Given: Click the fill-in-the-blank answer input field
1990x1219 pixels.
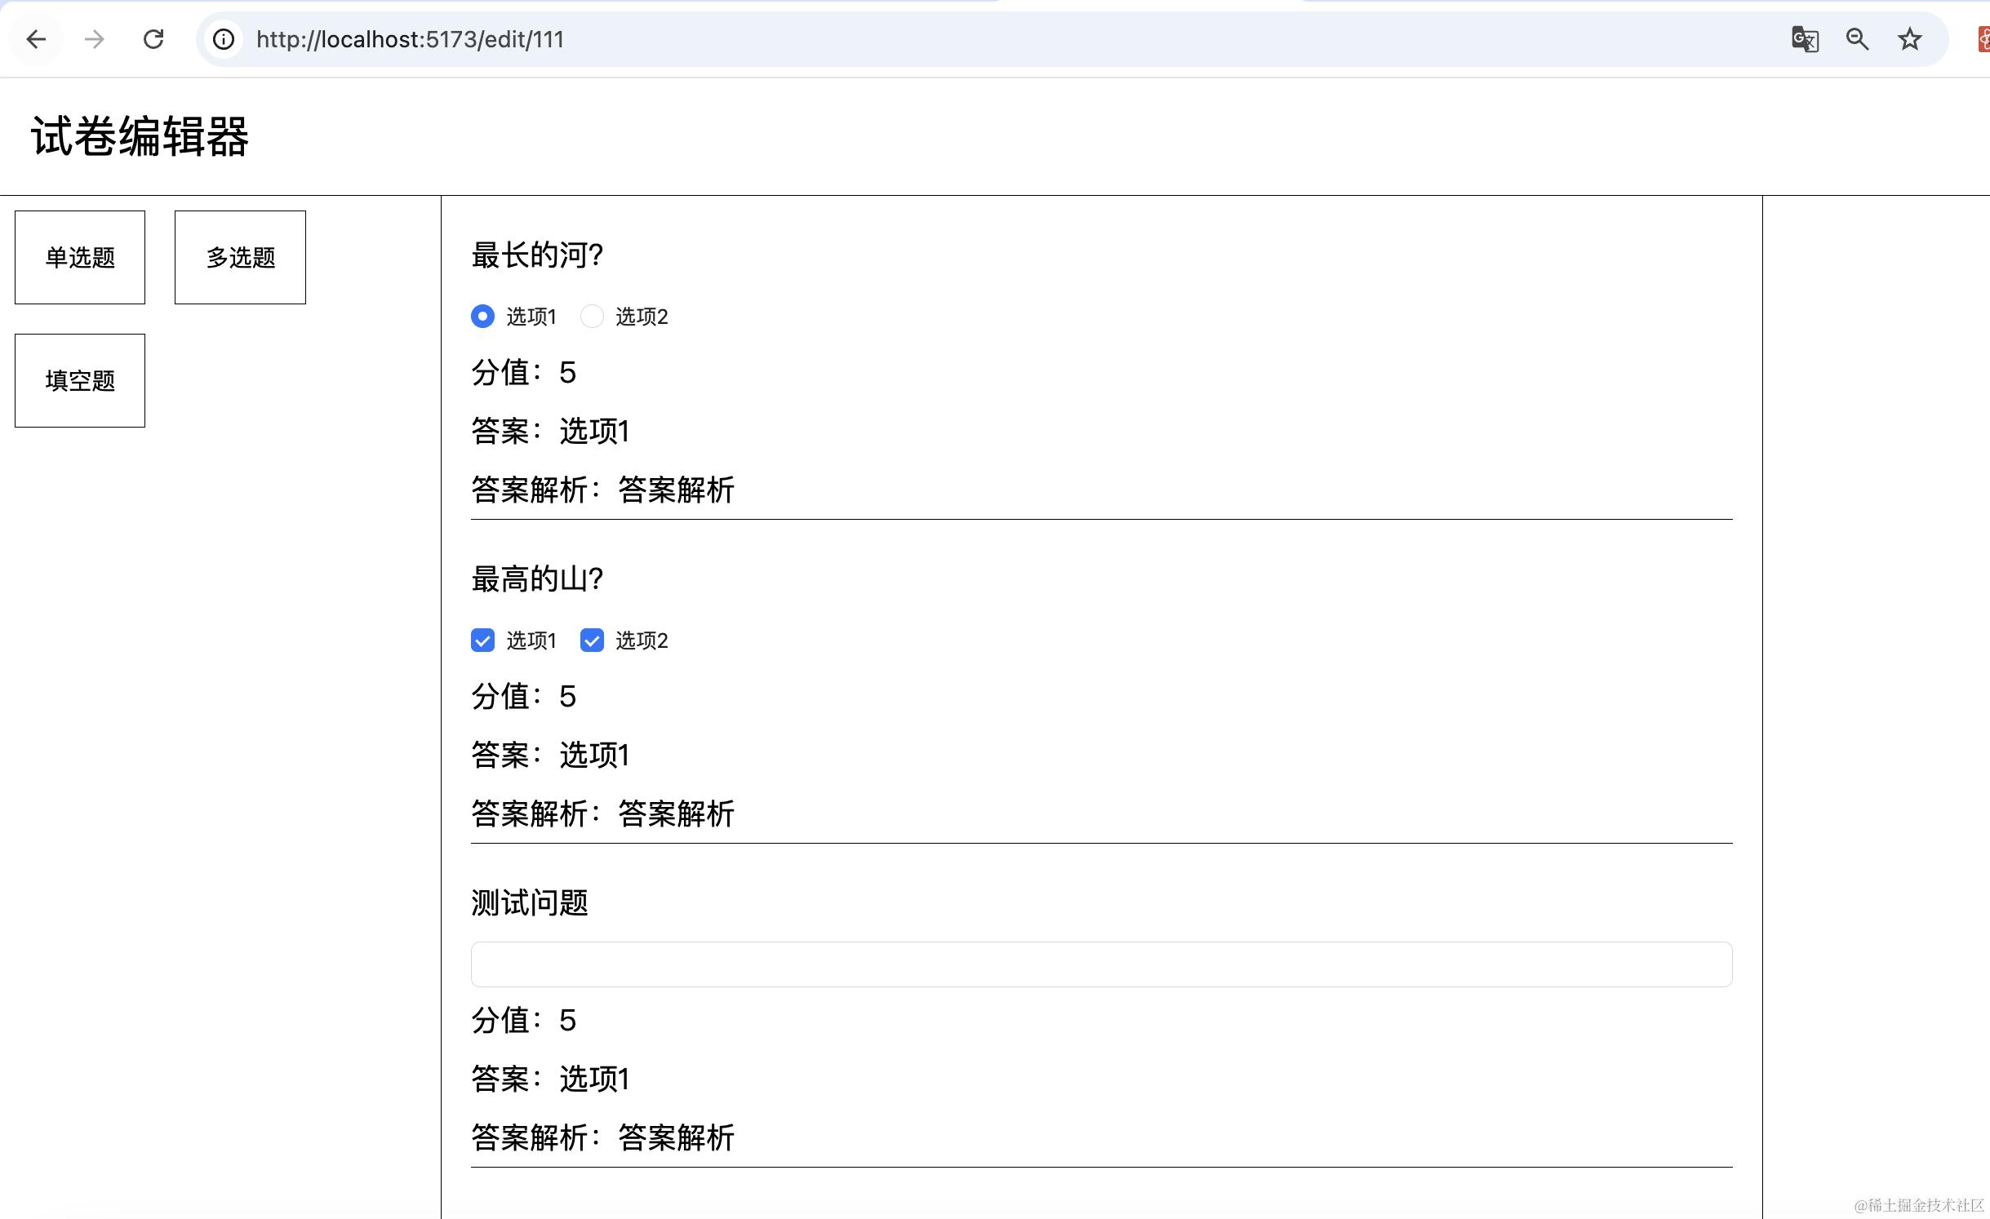Looking at the screenshot, I should [1100, 964].
